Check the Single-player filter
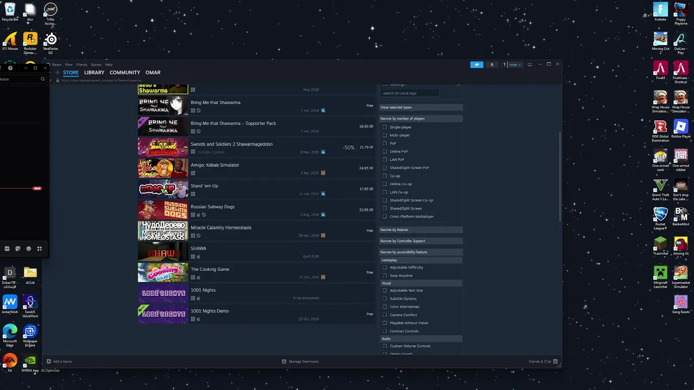The image size is (694, 390). pyautogui.click(x=385, y=127)
